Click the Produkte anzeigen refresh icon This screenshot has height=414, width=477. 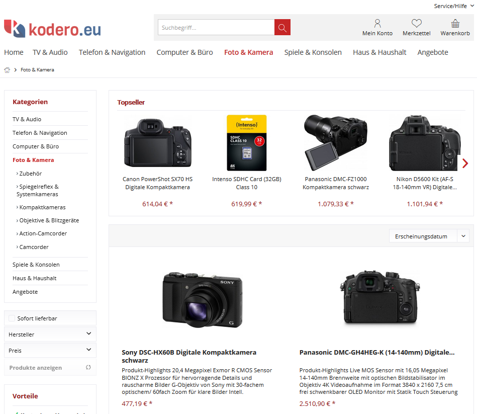click(x=88, y=367)
